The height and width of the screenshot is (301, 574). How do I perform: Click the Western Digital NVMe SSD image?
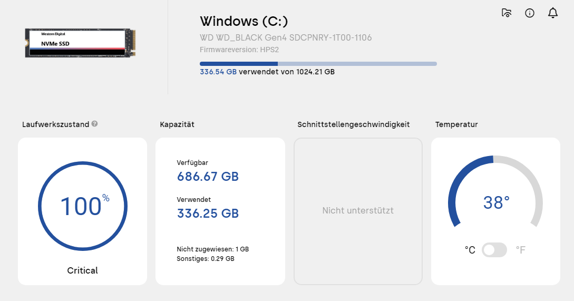(81, 43)
